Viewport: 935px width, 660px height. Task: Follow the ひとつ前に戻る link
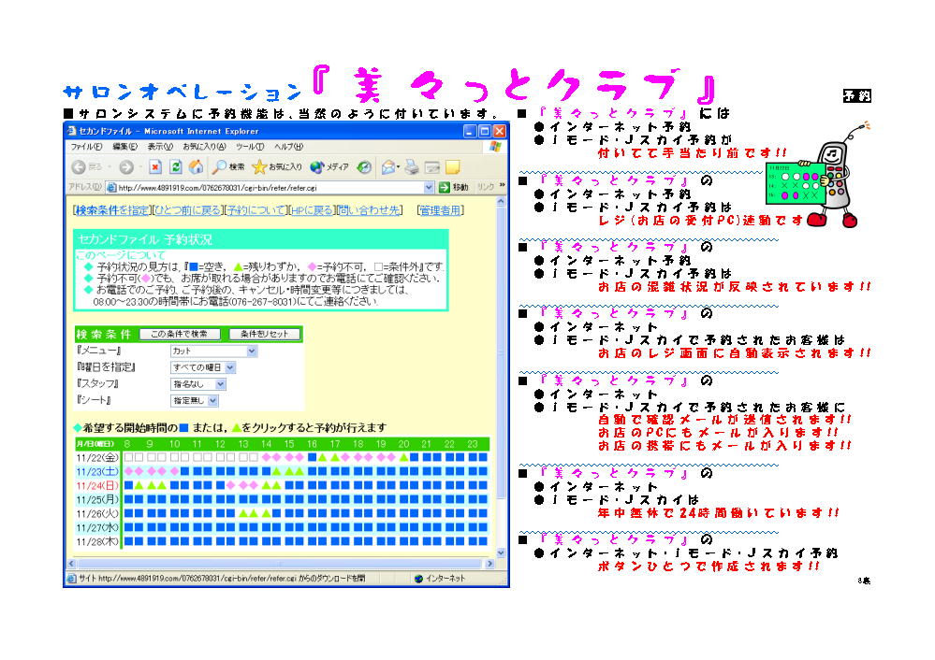point(188,210)
